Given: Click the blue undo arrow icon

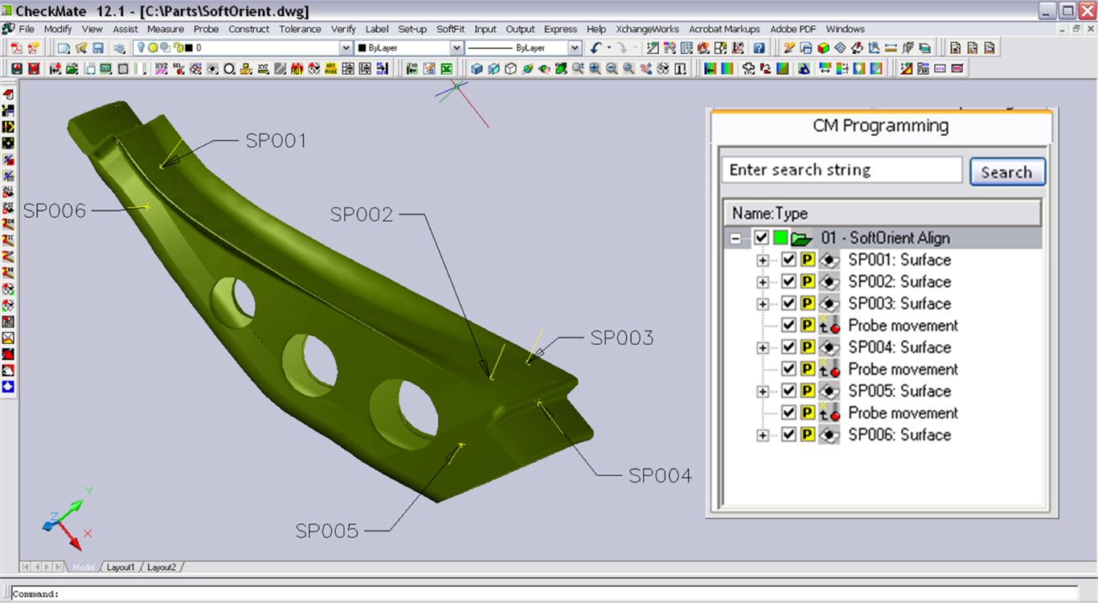Looking at the screenshot, I should (595, 48).
